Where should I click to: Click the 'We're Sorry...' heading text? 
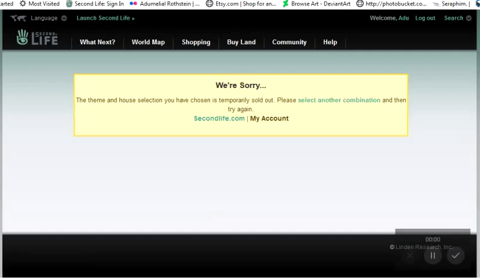pos(241,85)
